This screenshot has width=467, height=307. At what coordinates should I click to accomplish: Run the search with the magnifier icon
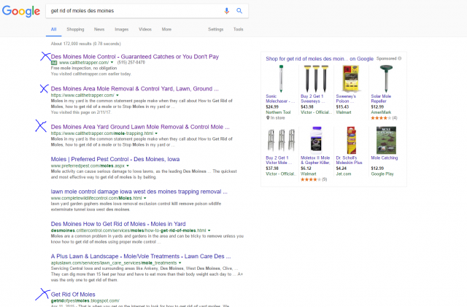click(239, 11)
